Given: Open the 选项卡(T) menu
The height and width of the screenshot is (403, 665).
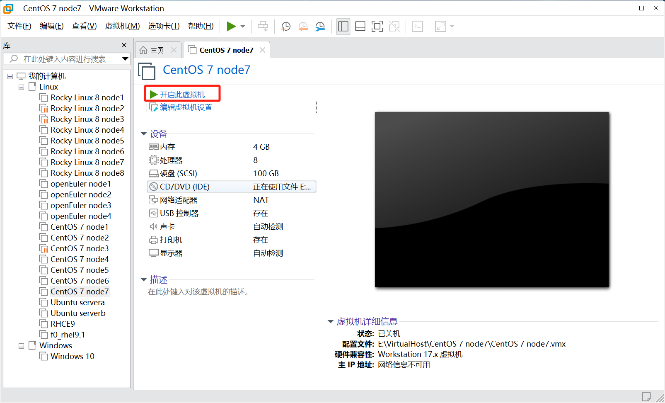Looking at the screenshot, I should (x=164, y=26).
